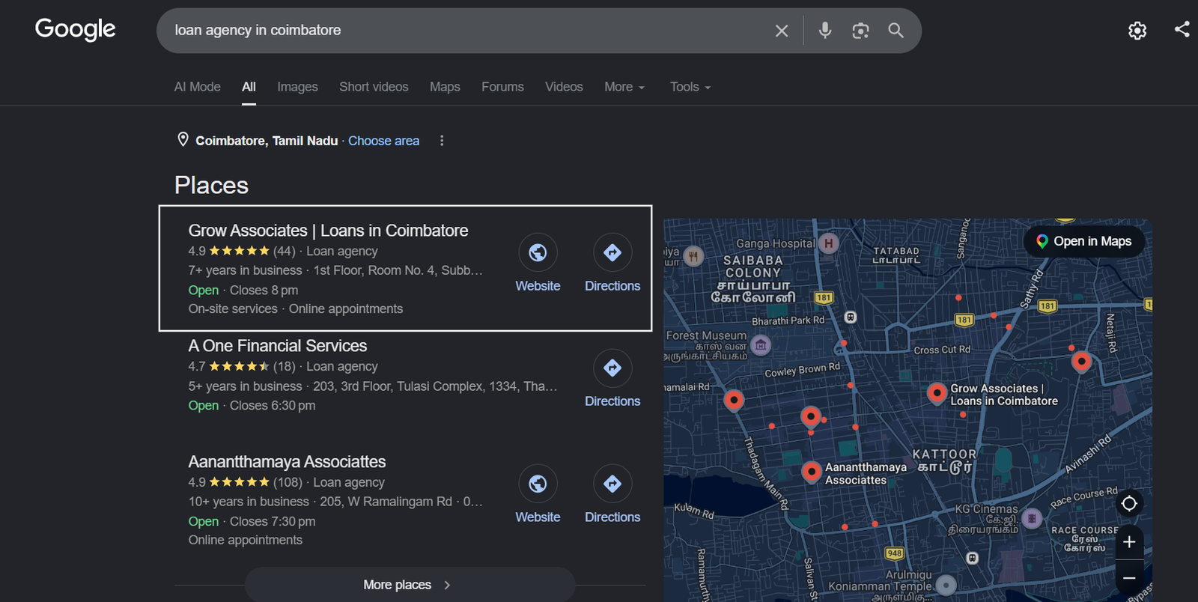Click Open in Maps button
Image resolution: width=1198 pixels, height=602 pixels.
1083,241
